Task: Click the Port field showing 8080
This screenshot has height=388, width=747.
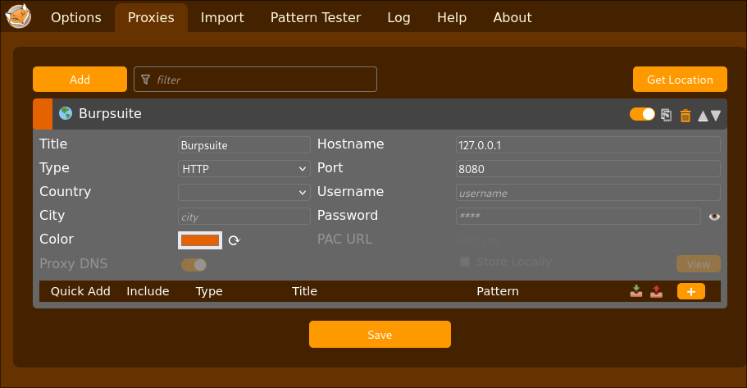Action: point(588,169)
